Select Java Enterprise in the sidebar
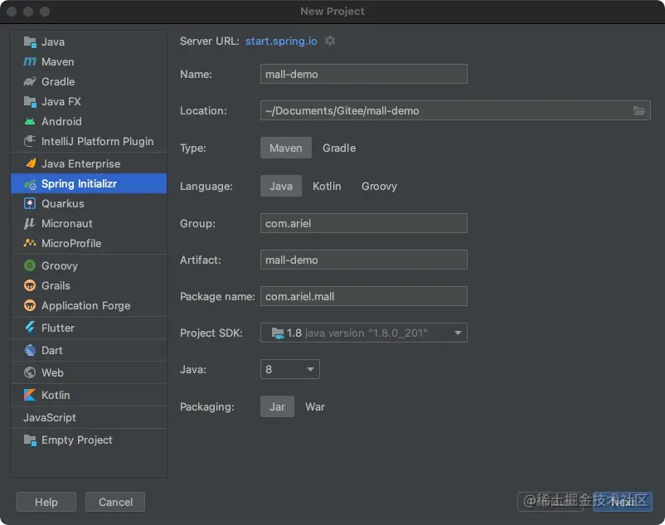 pyautogui.click(x=89, y=163)
